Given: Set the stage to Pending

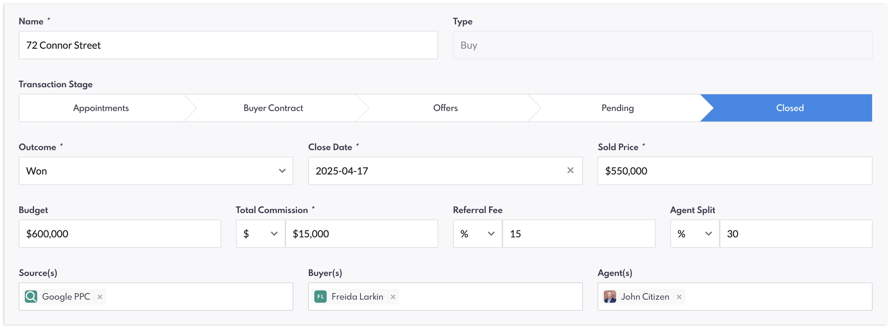Looking at the screenshot, I should [x=618, y=108].
